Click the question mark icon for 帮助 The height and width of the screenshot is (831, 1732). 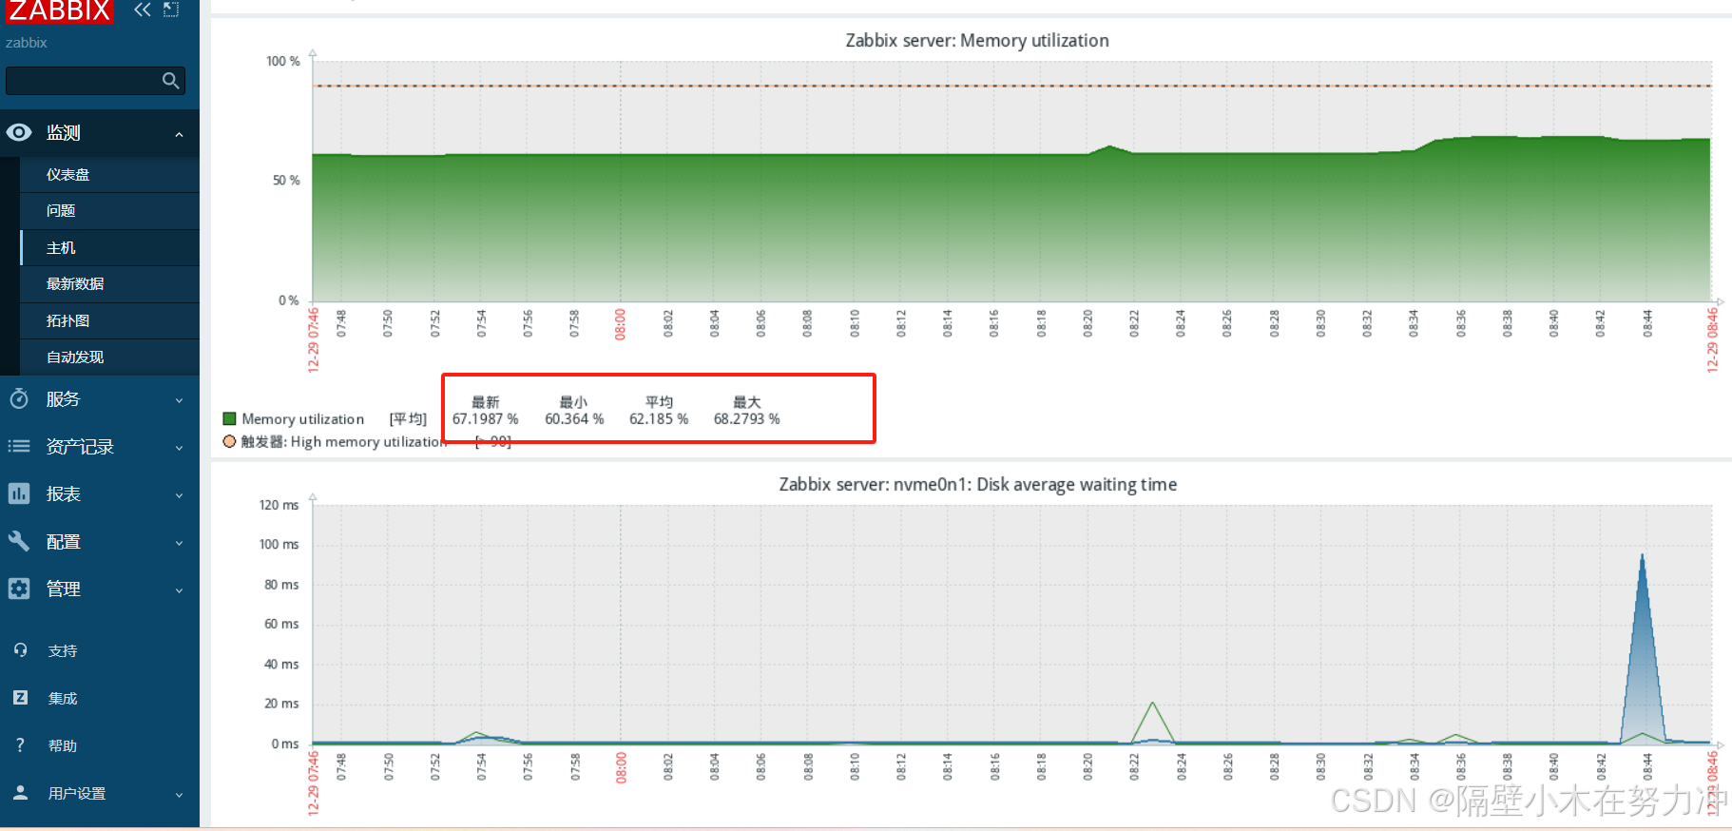[x=20, y=745]
